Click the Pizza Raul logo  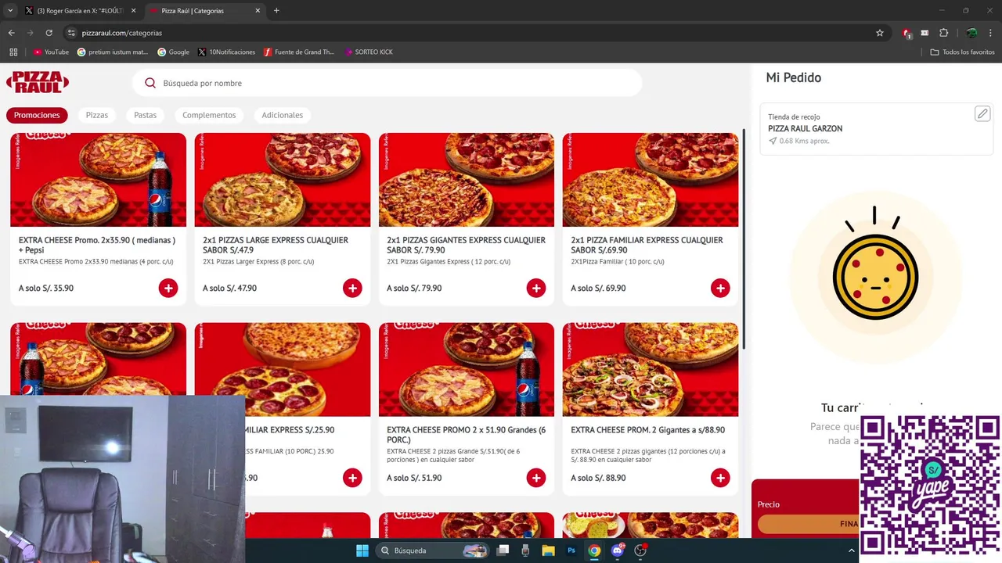[x=38, y=82]
